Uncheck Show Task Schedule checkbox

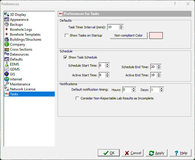click(x=65, y=57)
